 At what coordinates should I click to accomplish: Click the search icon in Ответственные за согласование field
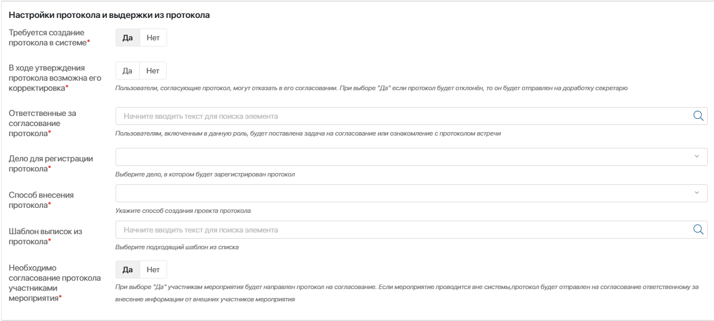pyautogui.click(x=698, y=116)
